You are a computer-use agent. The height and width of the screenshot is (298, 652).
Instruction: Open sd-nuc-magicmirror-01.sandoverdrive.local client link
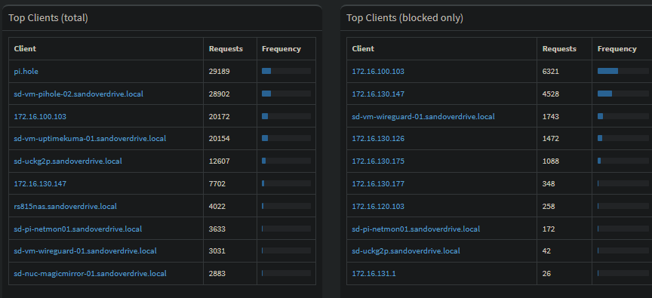tap(91, 273)
